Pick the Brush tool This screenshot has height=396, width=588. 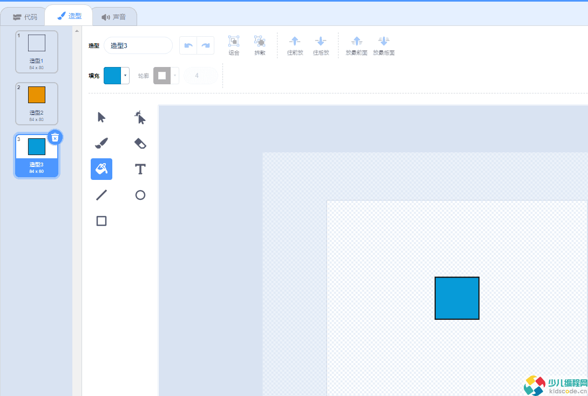click(102, 143)
